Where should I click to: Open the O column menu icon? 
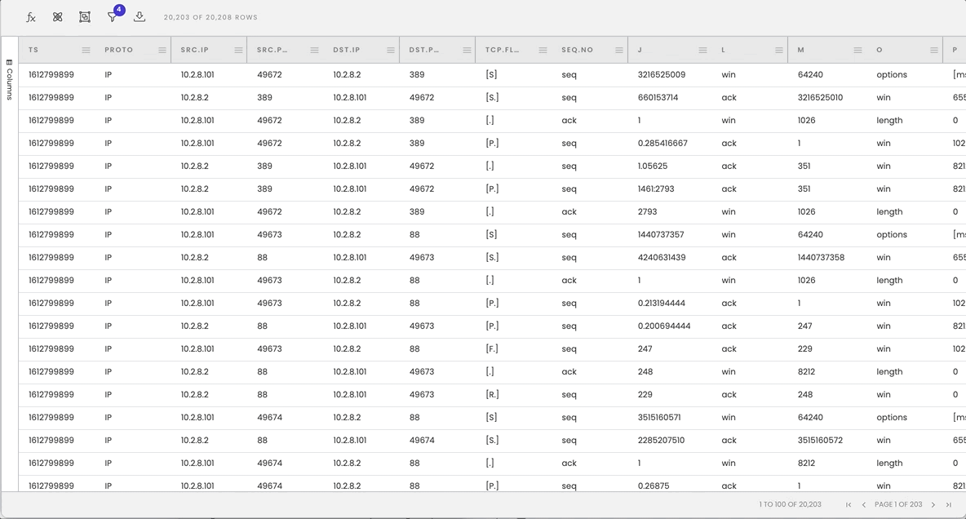click(934, 50)
